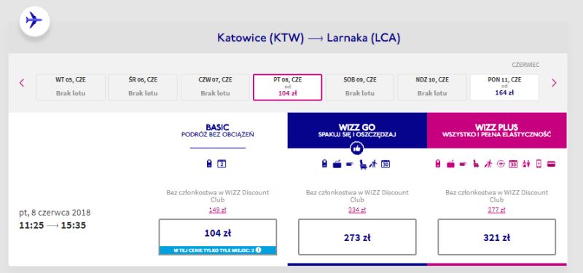Click the pink credit card icon under WIZZ PLUS
This screenshot has width=583, height=273.
[551, 164]
